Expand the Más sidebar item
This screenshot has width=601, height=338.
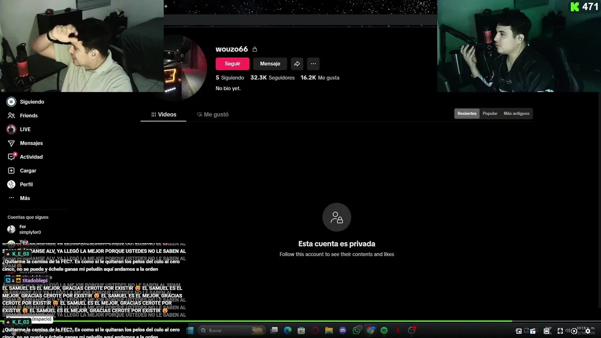[x=25, y=198]
